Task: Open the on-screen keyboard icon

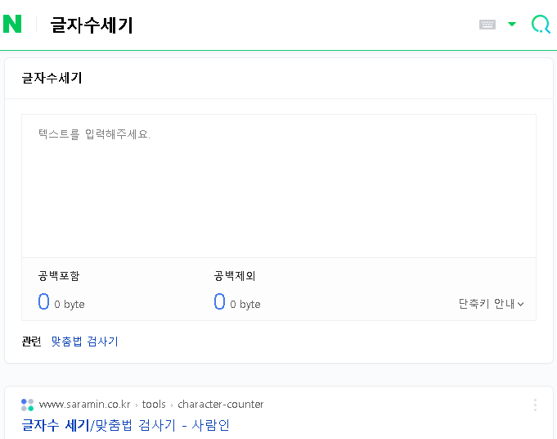Action: [487, 25]
